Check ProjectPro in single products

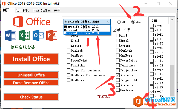tap(118, 70)
